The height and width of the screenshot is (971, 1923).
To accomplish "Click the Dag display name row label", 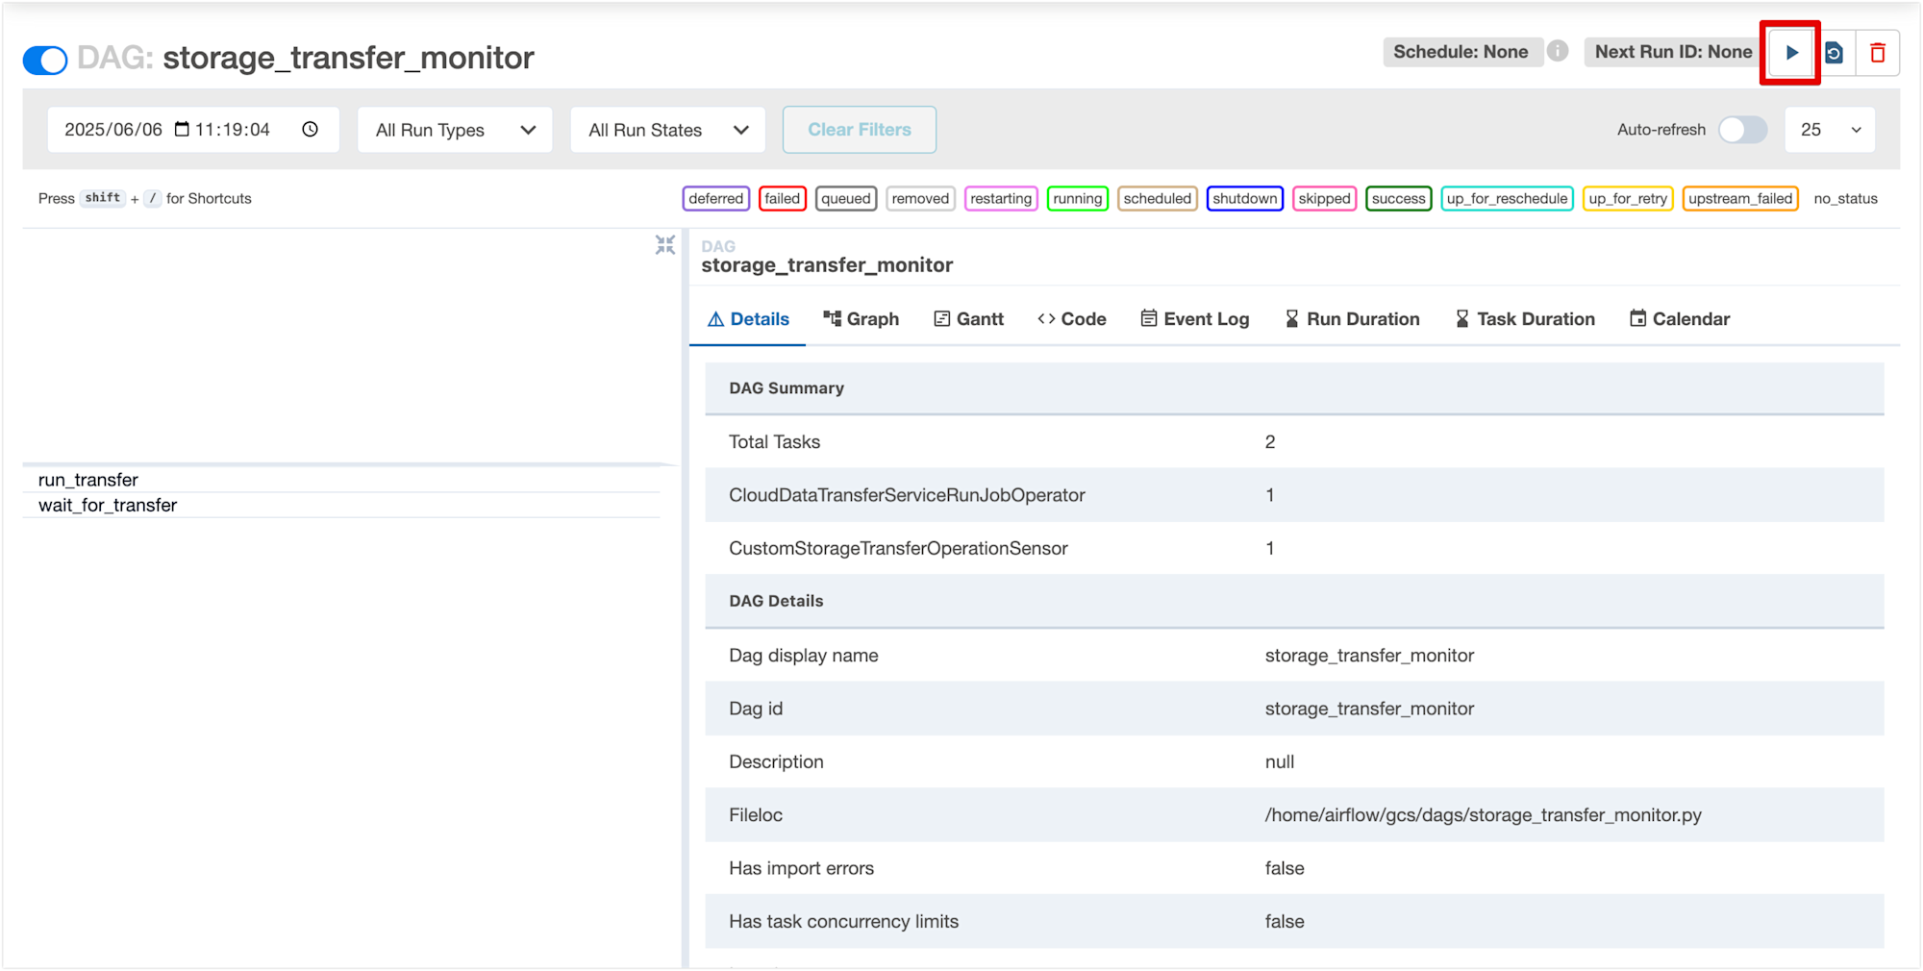I will pos(804,656).
